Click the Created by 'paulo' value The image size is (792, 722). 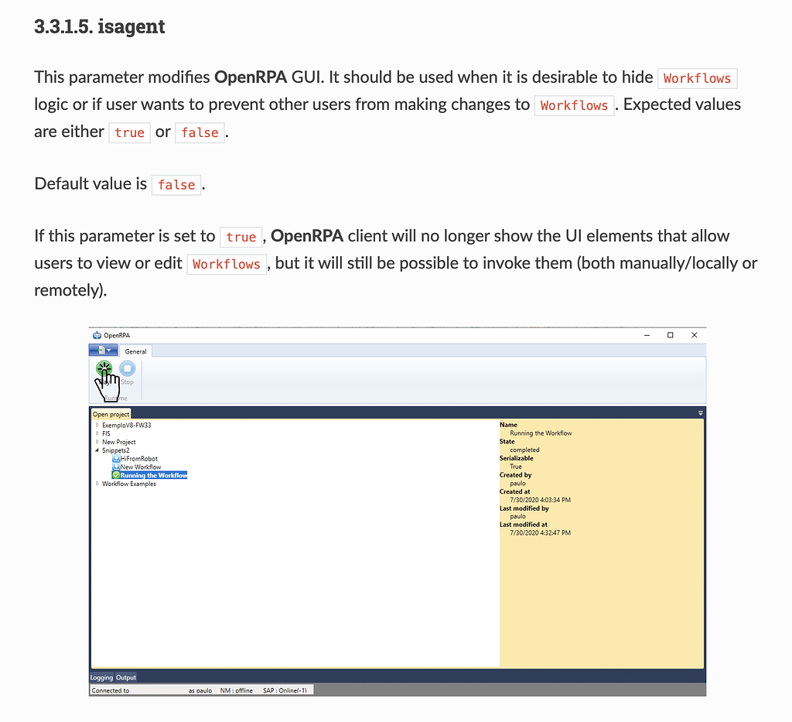(x=517, y=483)
